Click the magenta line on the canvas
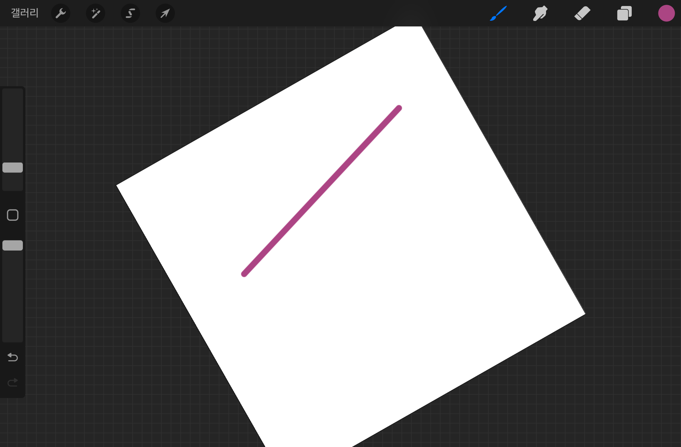This screenshot has width=681, height=447. click(322, 191)
